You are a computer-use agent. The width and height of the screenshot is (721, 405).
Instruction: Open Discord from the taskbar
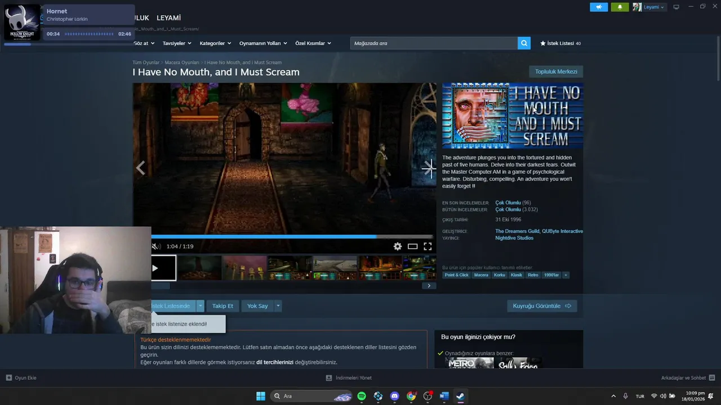click(395, 396)
